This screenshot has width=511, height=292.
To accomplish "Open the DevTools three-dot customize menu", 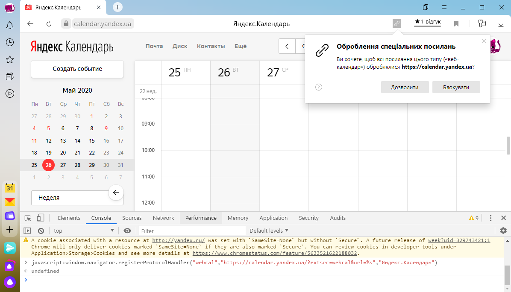I will 490,218.
